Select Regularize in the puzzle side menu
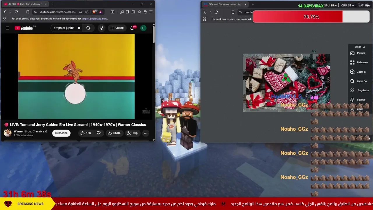 coord(360,90)
